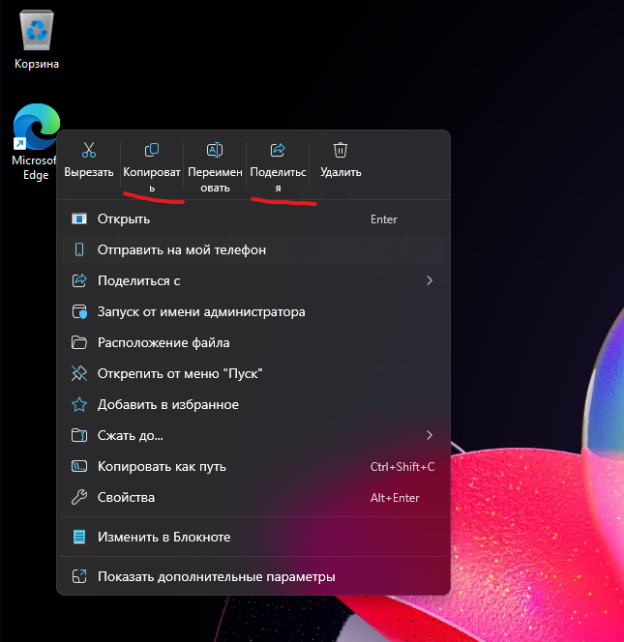Screen dimensions: 624x642
Task: Choose Копировать как путь
Action: pos(253,466)
